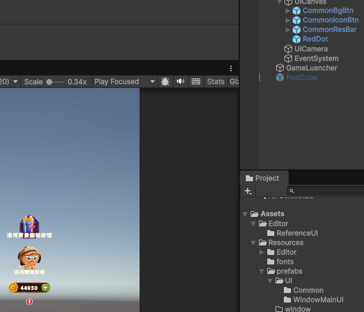Select CommonResBar label in hierarchy
This screenshot has height=312, width=364.
coord(330,30)
